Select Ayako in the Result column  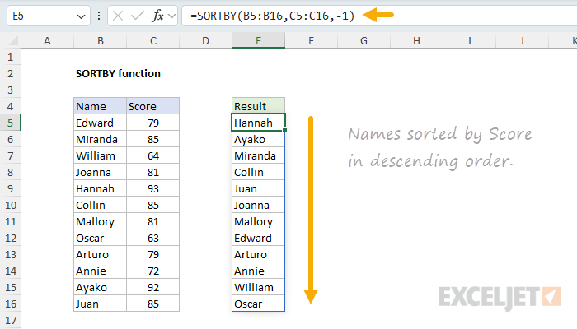tap(258, 139)
